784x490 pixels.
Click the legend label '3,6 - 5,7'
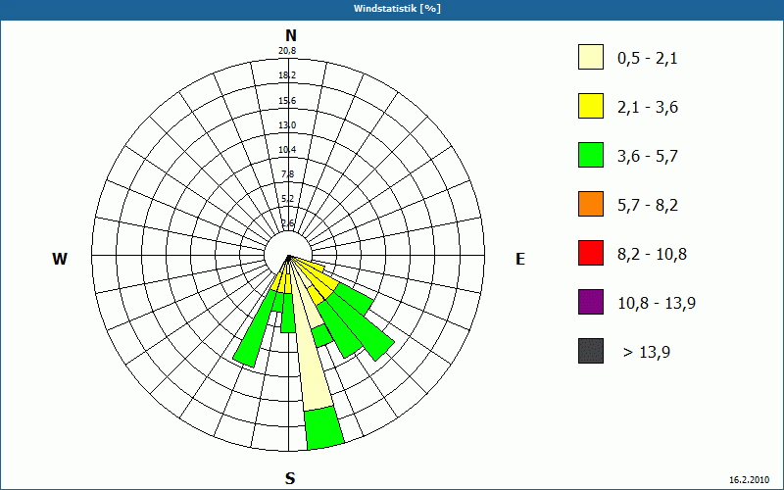[x=648, y=157]
